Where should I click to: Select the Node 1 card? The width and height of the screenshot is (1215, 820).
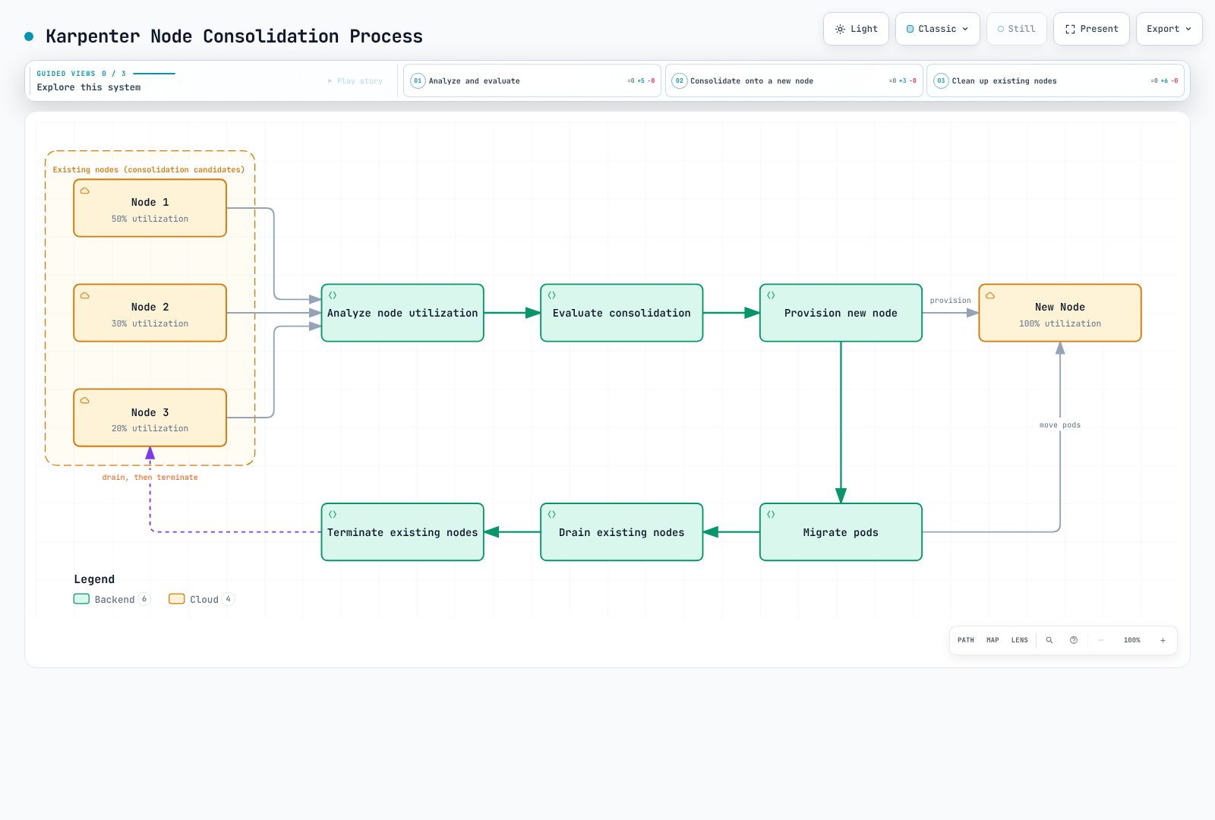(150, 208)
